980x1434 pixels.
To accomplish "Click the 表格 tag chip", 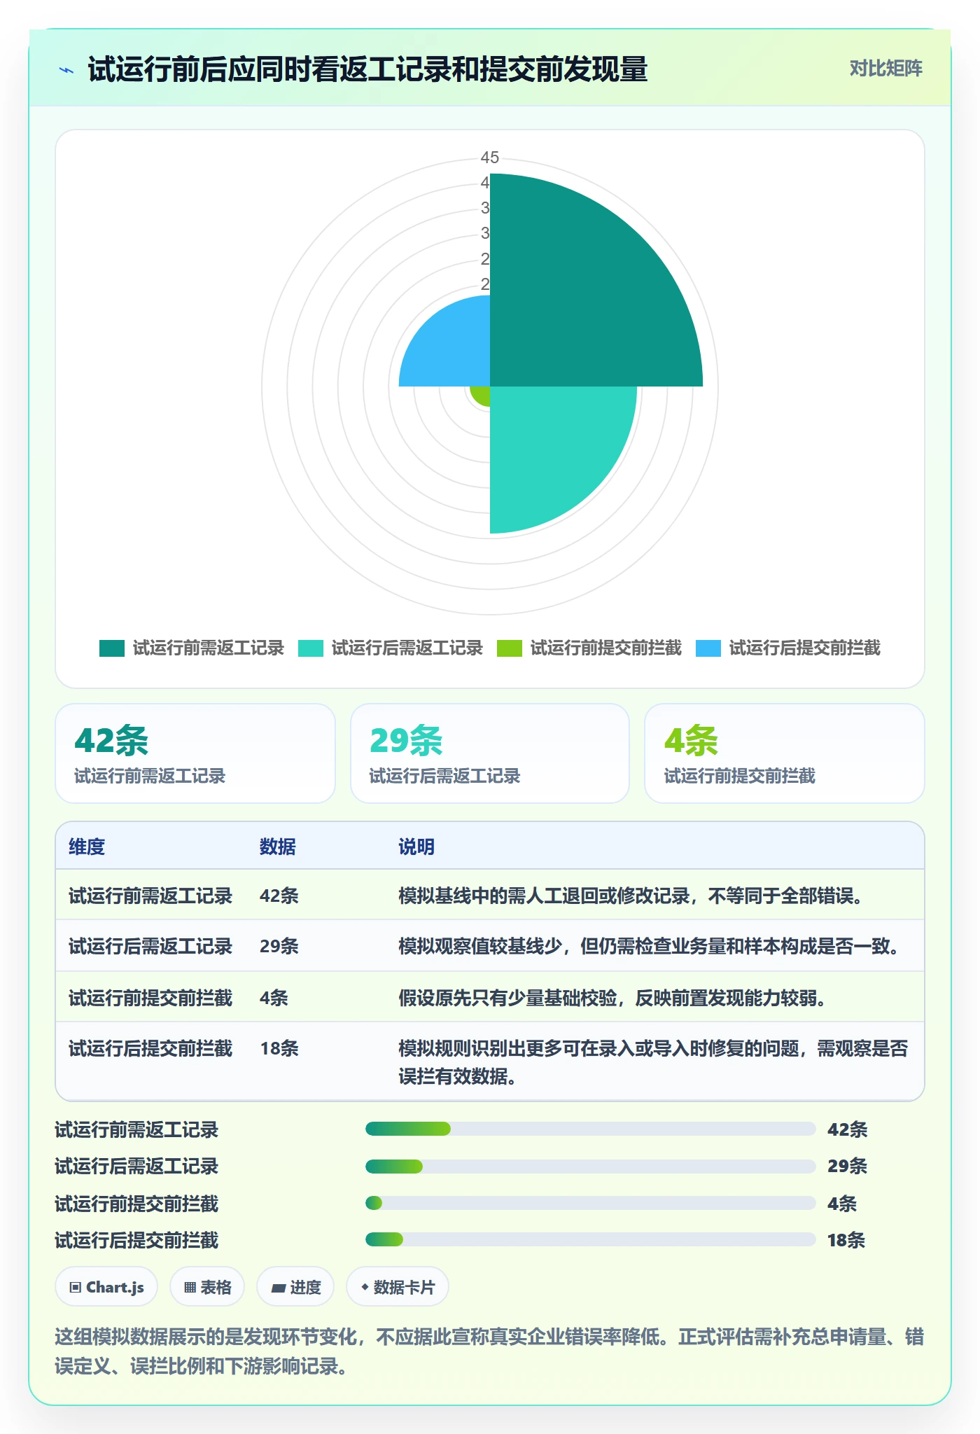I will click(207, 1287).
